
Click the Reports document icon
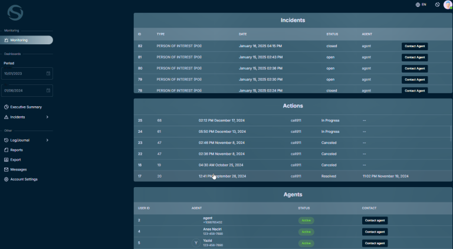click(6, 150)
